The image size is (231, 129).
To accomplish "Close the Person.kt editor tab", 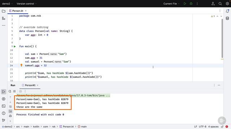I will click(26, 11).
